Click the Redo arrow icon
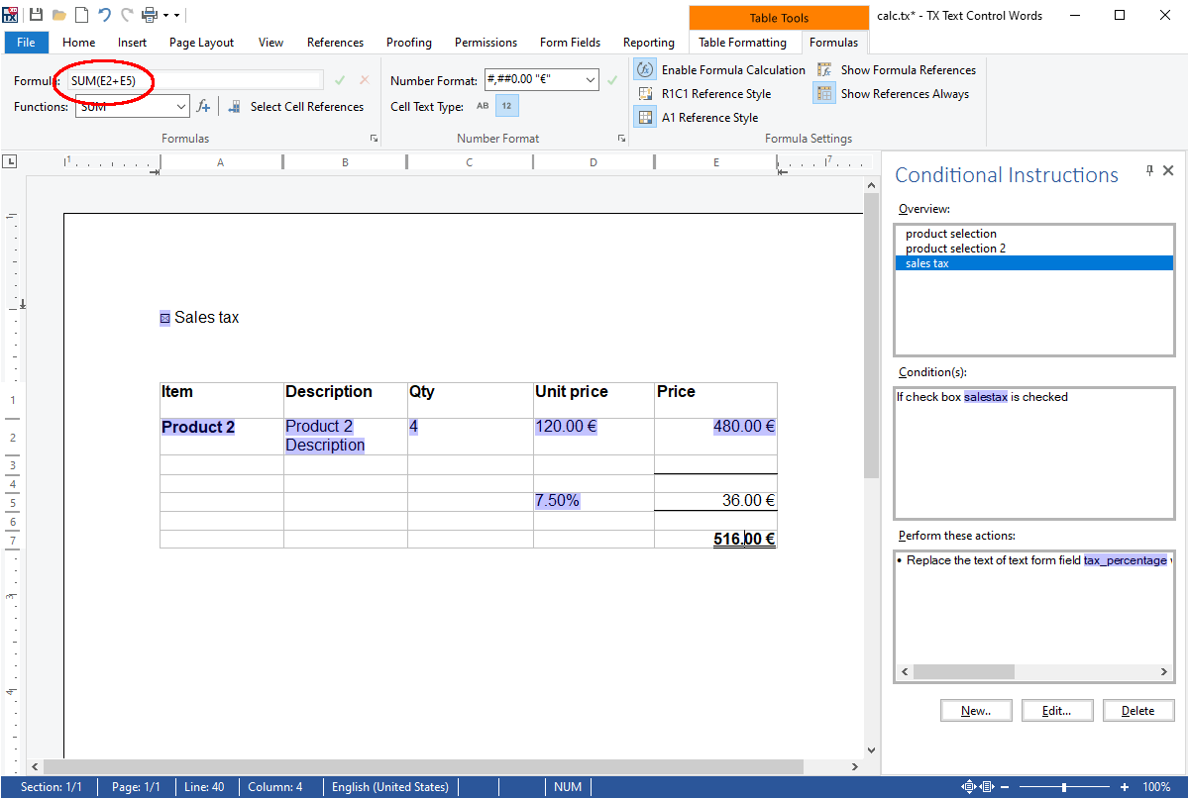 pos(127,15)
